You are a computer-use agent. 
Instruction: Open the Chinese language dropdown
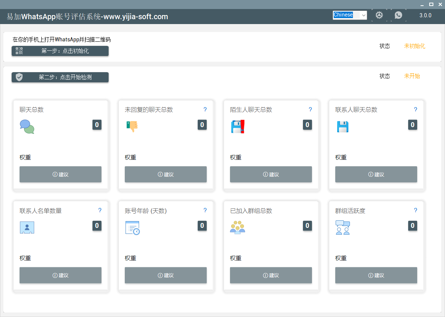click(350, 15)
